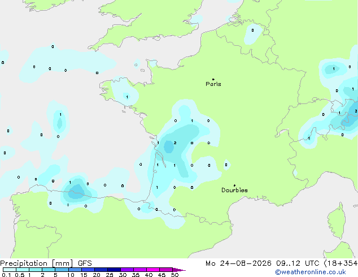Click the '15' legend scale label
This screenshot has height=277, width=358.
(x=84, y=275)
